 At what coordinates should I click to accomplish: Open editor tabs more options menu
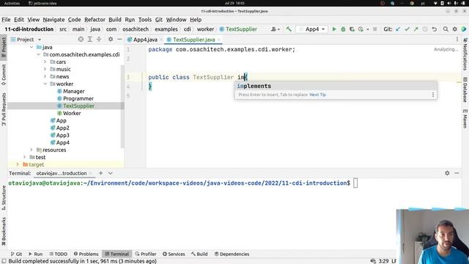pyautogui.click(x=457, y=39)
